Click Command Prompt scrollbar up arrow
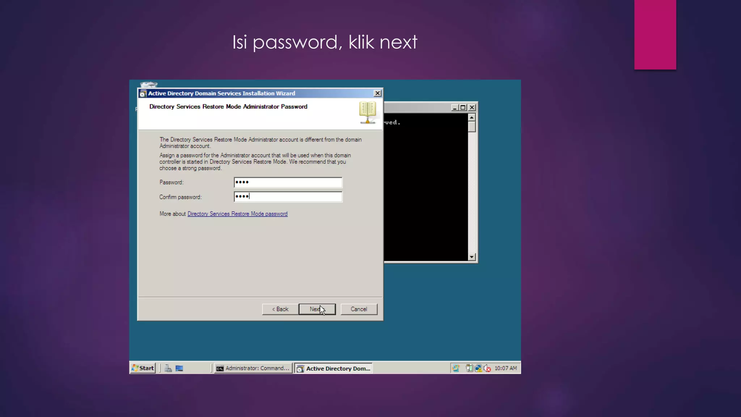The image size is (741, 417). [471, 118]
